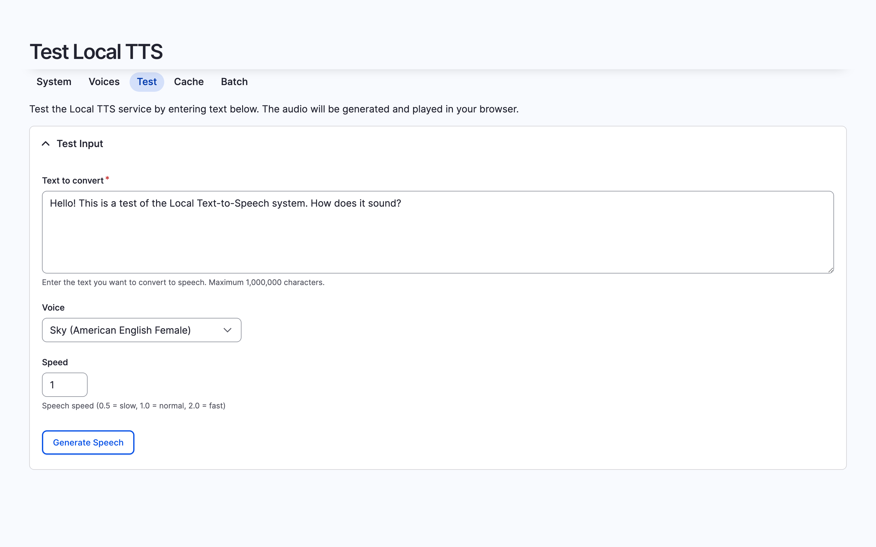Open the System tab

click(x=54, y=82)
